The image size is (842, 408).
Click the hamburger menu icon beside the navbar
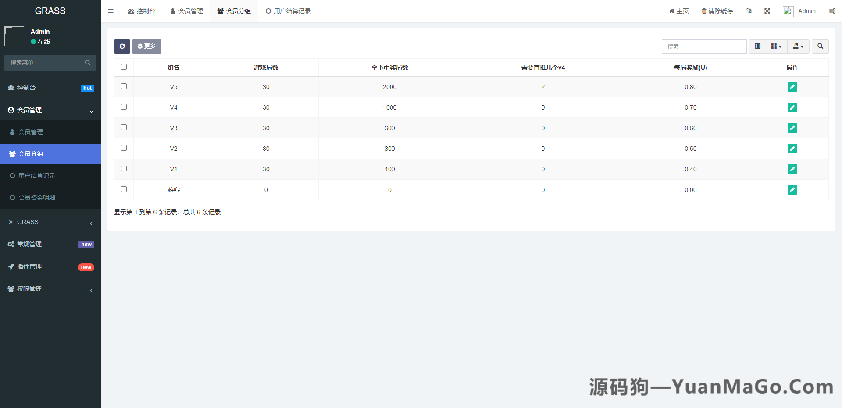click(x=111, y=11)
